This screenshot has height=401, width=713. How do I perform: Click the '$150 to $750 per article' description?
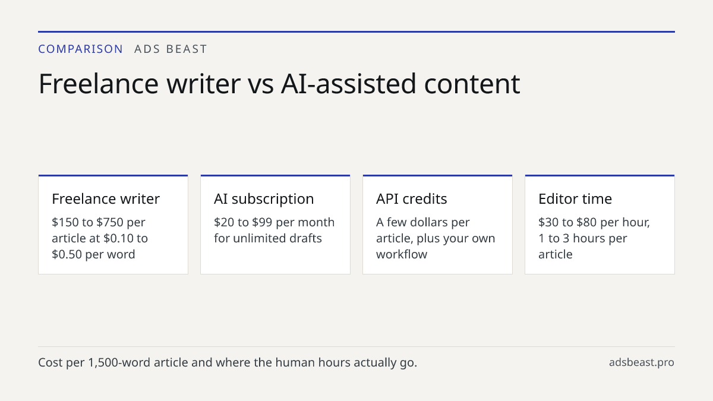[x=100, y=238]
